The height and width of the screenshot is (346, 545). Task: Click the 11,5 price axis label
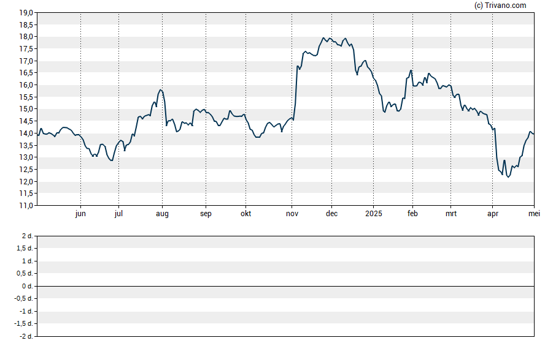(26, 193)
